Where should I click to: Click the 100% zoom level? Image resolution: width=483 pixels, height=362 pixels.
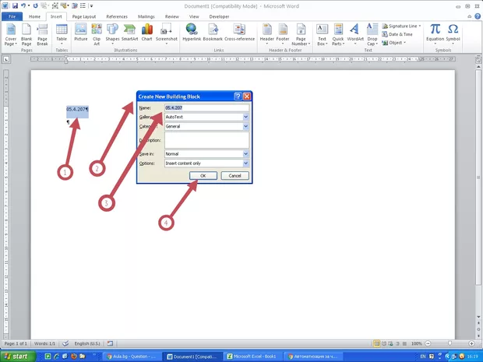pyautogui.click(x=417, y=343)
